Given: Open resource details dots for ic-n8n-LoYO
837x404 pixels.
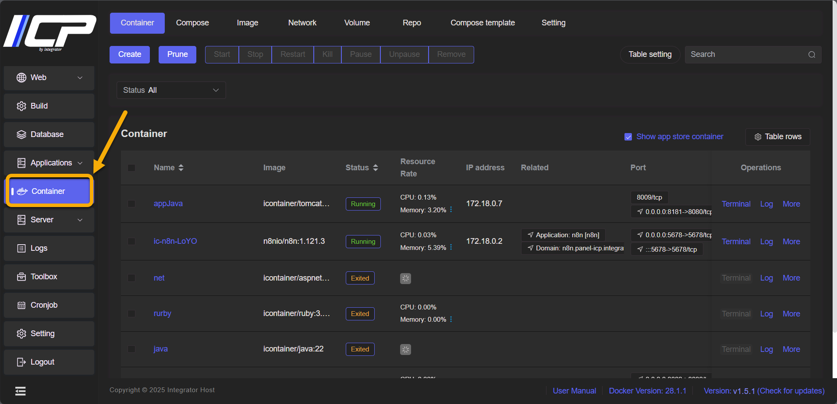Looking at the screenshot, I should pyautogui.click(x=451, y=247).
